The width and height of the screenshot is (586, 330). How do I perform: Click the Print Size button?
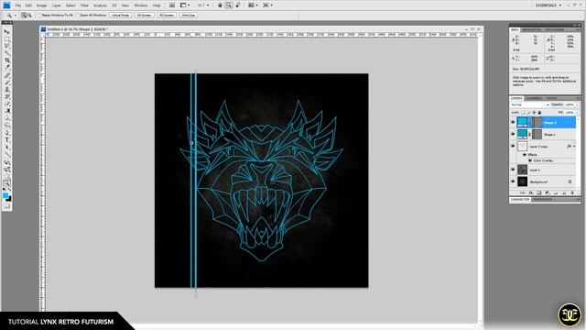click(x=189, y=16)
